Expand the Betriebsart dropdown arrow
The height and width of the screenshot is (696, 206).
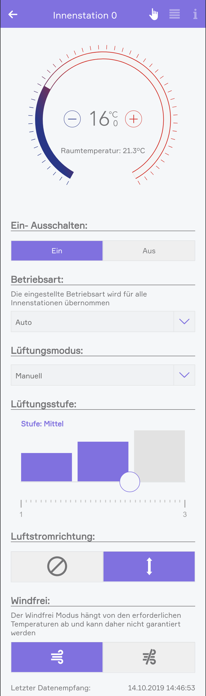(184, 321)
